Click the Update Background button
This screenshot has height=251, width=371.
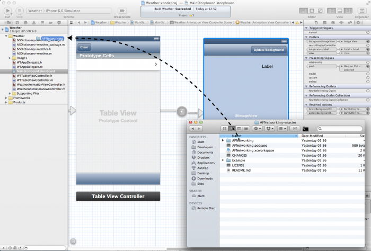coord(269,50)
